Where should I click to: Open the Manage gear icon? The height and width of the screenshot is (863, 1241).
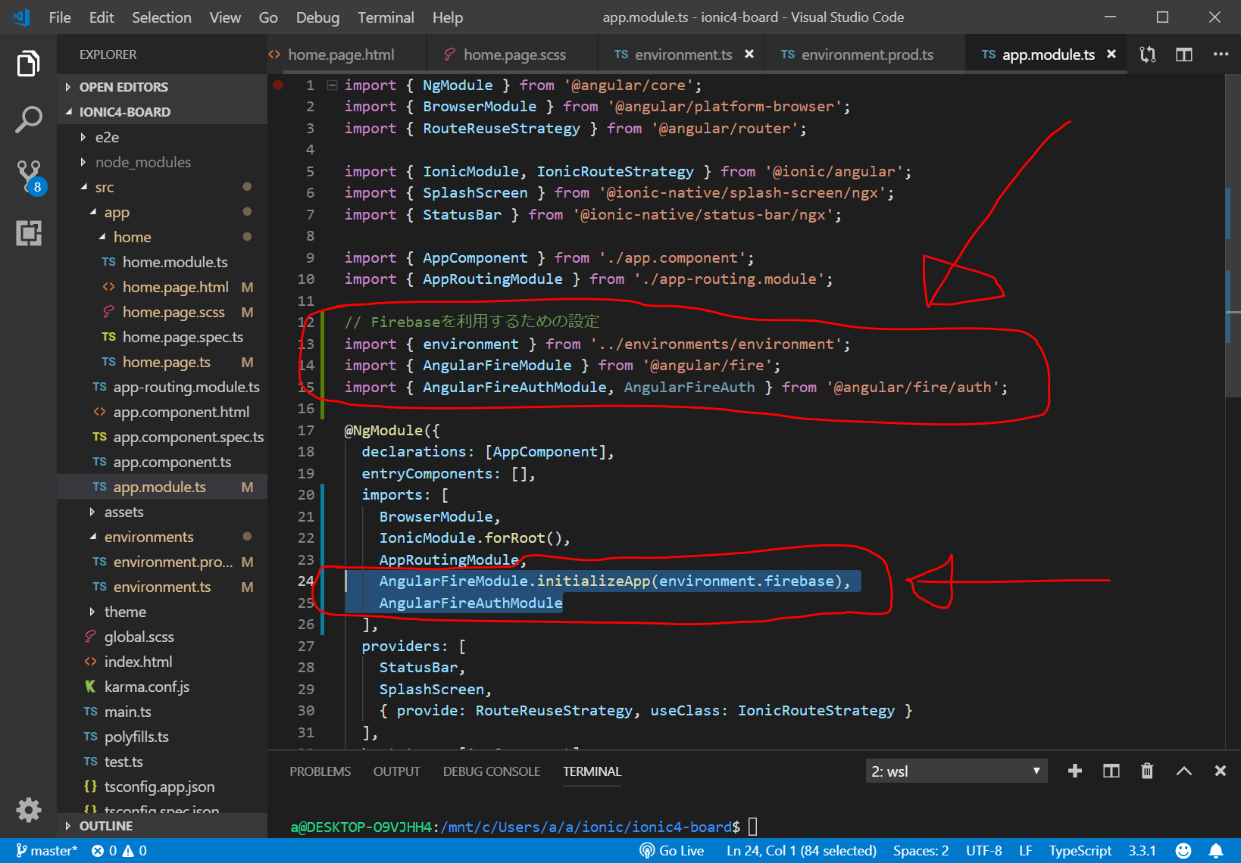coord(29,810)
